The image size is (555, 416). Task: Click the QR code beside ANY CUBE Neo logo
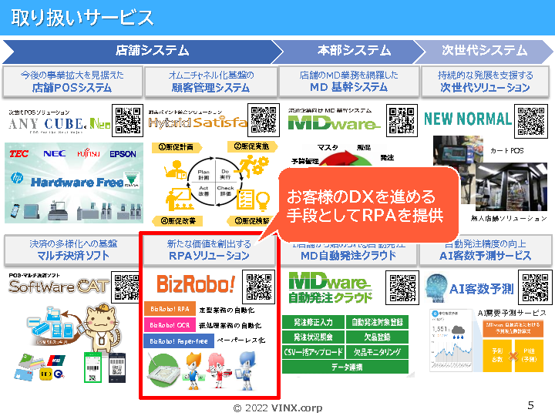click(x=127, y=120)
